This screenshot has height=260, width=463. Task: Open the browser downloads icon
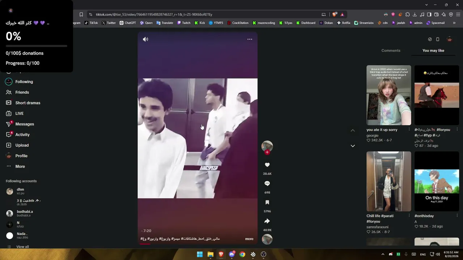click(x=415, y=14)
